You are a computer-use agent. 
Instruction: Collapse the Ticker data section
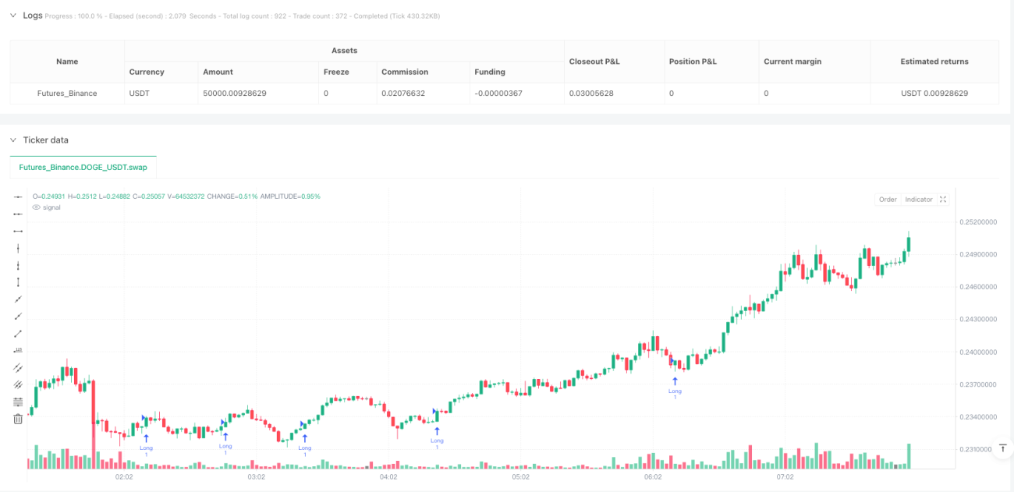(x=12, y=140)
